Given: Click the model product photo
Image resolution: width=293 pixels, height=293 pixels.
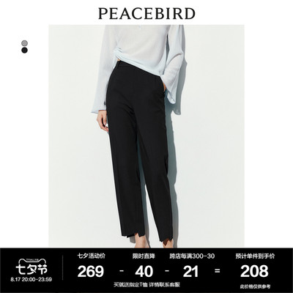Looking at the screenshot, I should [x=146, y=136].
